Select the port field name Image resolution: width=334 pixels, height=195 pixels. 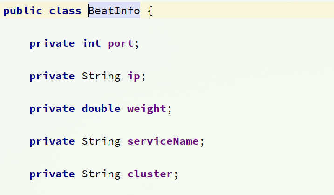[121, 44]
